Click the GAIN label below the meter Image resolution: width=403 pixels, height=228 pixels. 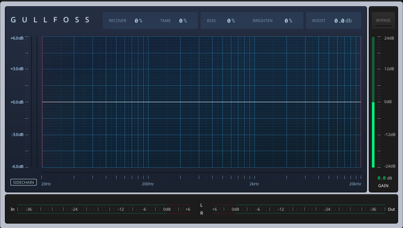click(383, 186)
